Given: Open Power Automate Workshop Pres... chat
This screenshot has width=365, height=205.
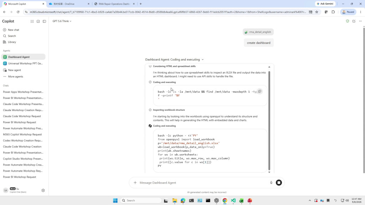Looking at the screenshot, I should [x=23, y=128].
